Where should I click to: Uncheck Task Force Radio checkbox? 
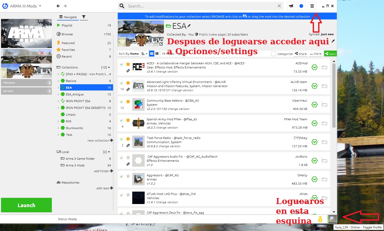coord(121,139)
